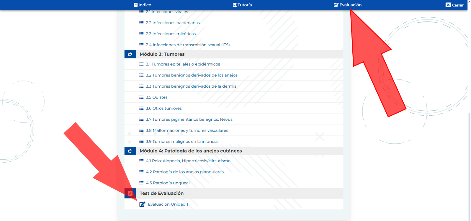Open the Evaluación Unidad 1 link
The height and width of the screenshot is (221, 471).
click(x=168, y=204)
